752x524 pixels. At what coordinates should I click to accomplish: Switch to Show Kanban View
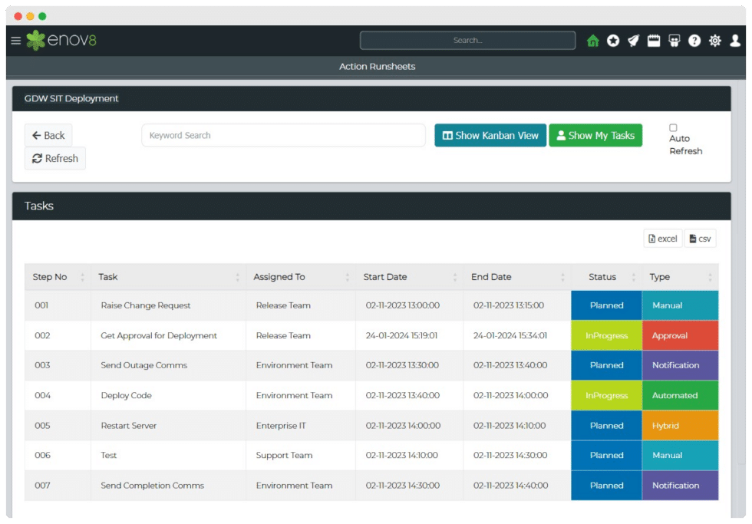tap(490, 135)
